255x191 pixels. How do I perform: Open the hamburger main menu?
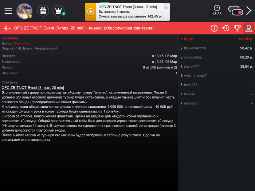click(8, 11)
